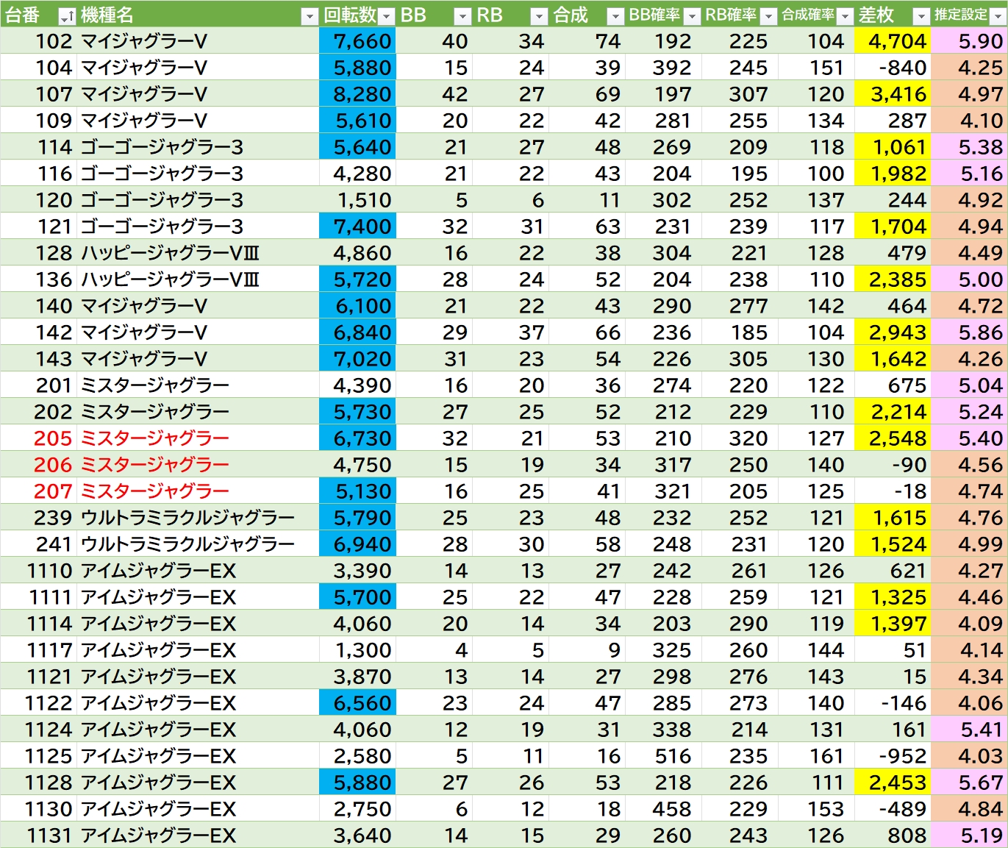Select the 5.90 estimated setting cell
This screenshot has width=1008, height=848.
969,41
